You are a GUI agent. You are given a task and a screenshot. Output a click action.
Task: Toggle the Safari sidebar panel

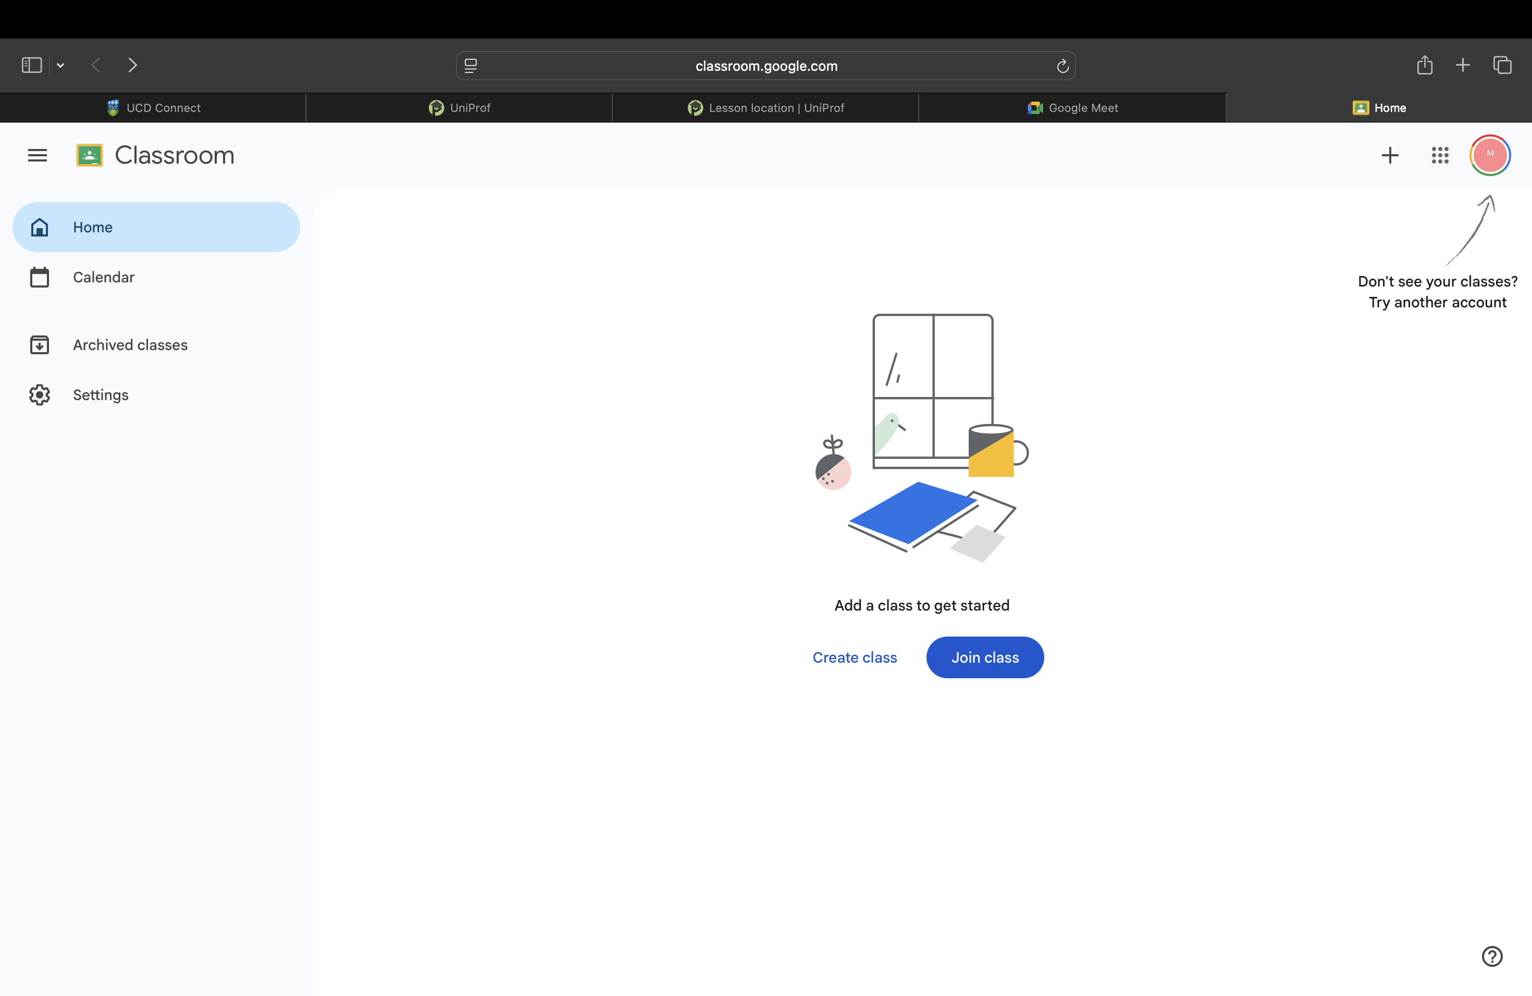[x=32, y=65]
